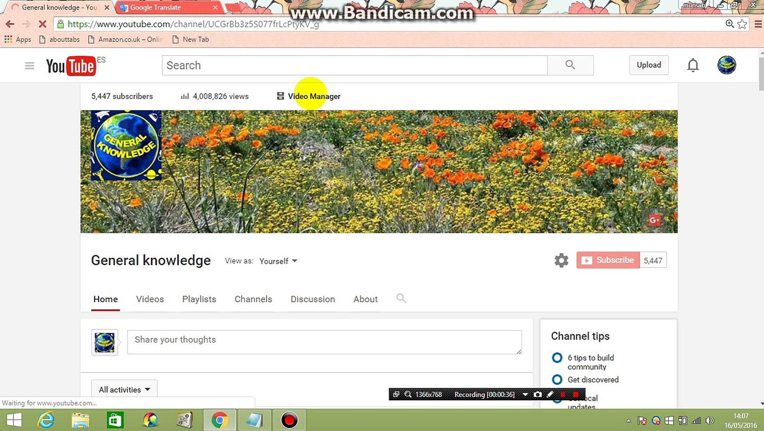Open channel settings via gear icon
The image size is (764, 431).
pyautogui.click(x=561, y=260)
